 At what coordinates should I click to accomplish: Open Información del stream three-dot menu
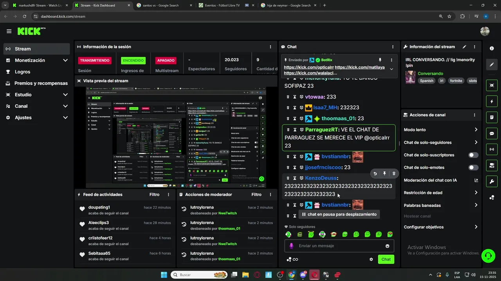(474, 47)
